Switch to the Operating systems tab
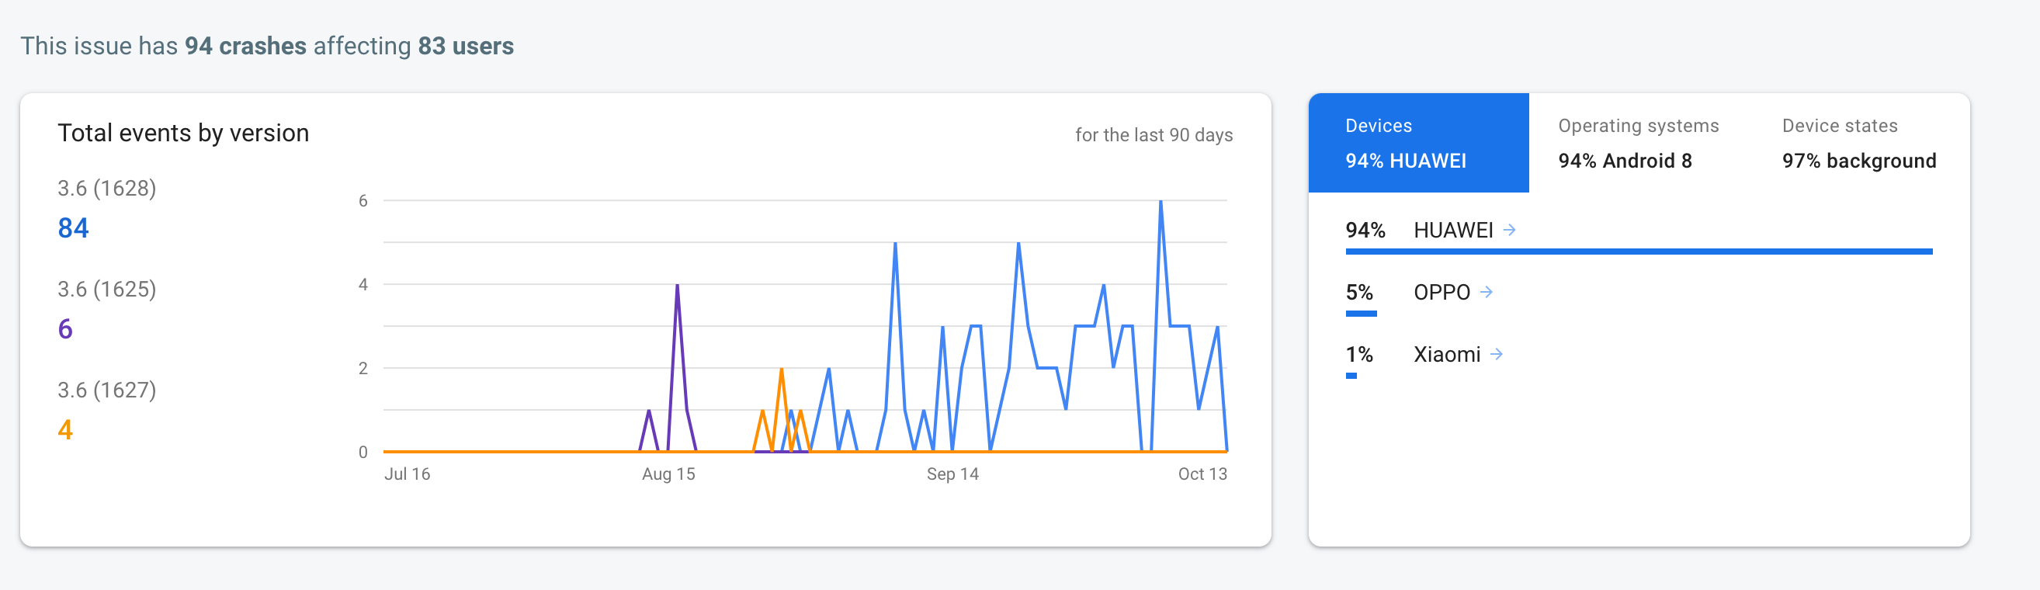This screenshot has height=590, width=2040. [1638, 143]
